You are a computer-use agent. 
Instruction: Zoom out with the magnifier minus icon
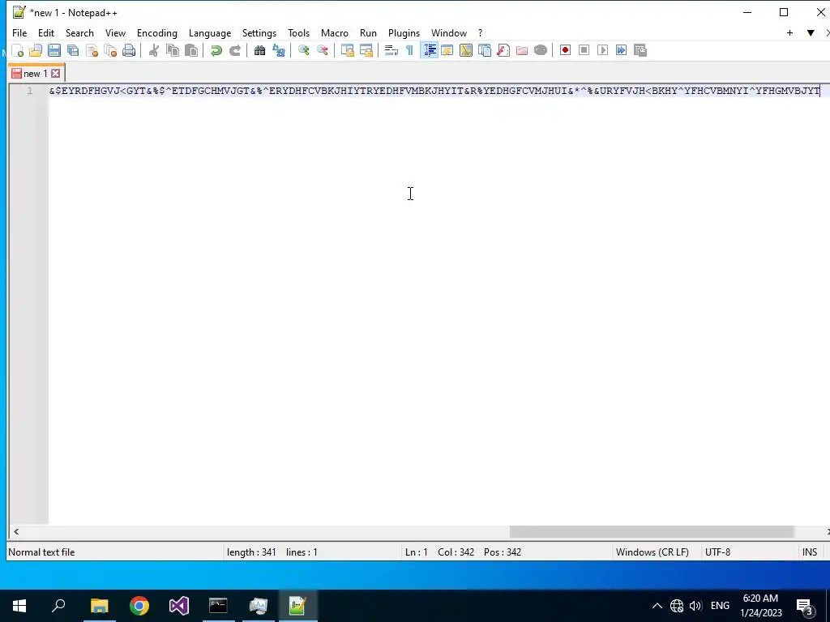322,50
